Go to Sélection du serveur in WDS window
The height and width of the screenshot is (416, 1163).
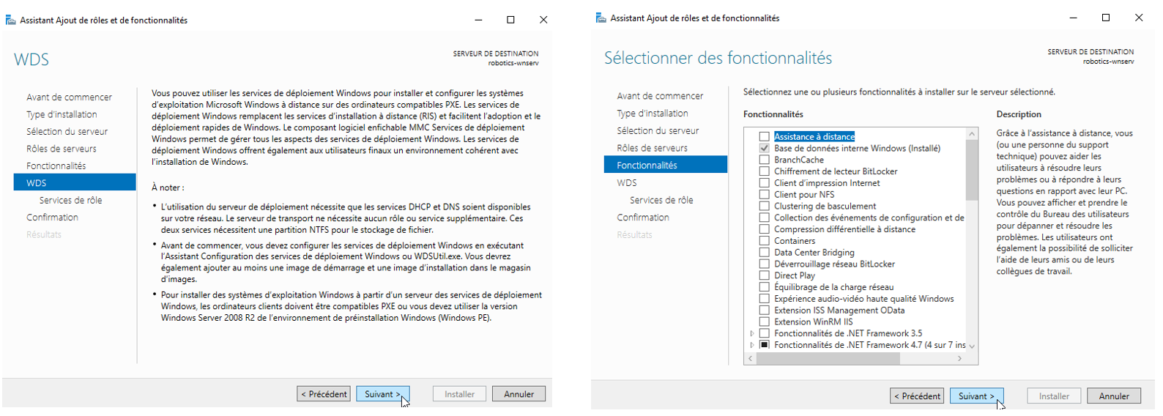[67, 132]
